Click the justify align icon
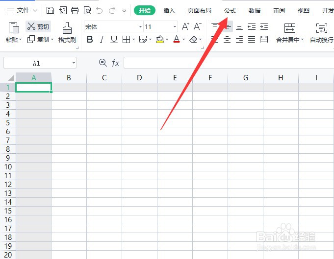 (x=252, y=39)
